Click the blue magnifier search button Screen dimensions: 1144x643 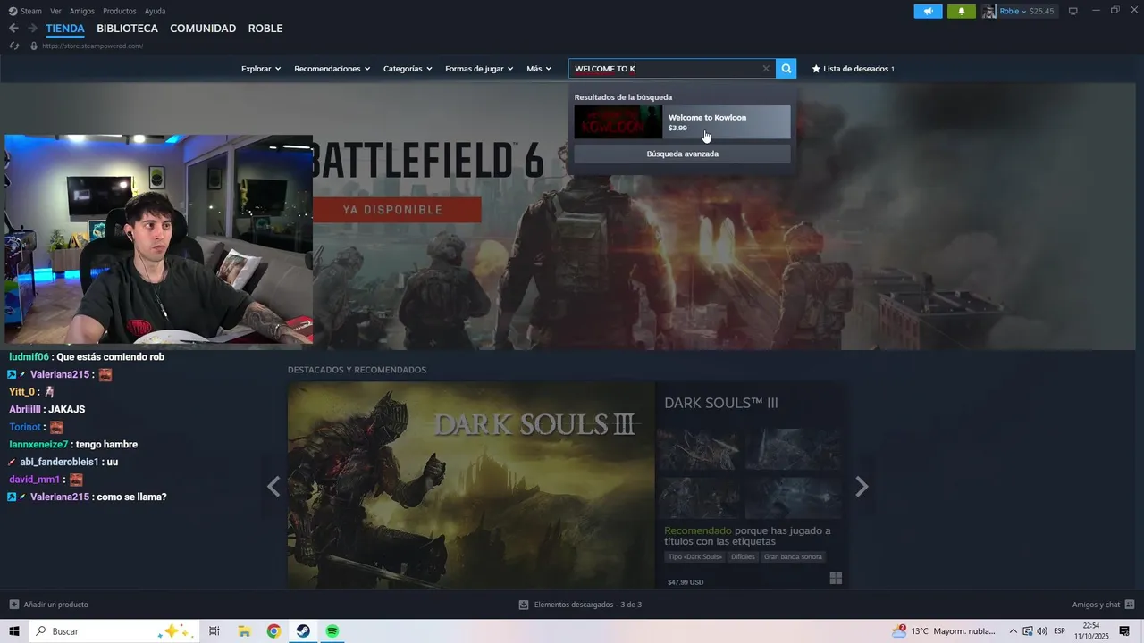[x=786, y=69]
